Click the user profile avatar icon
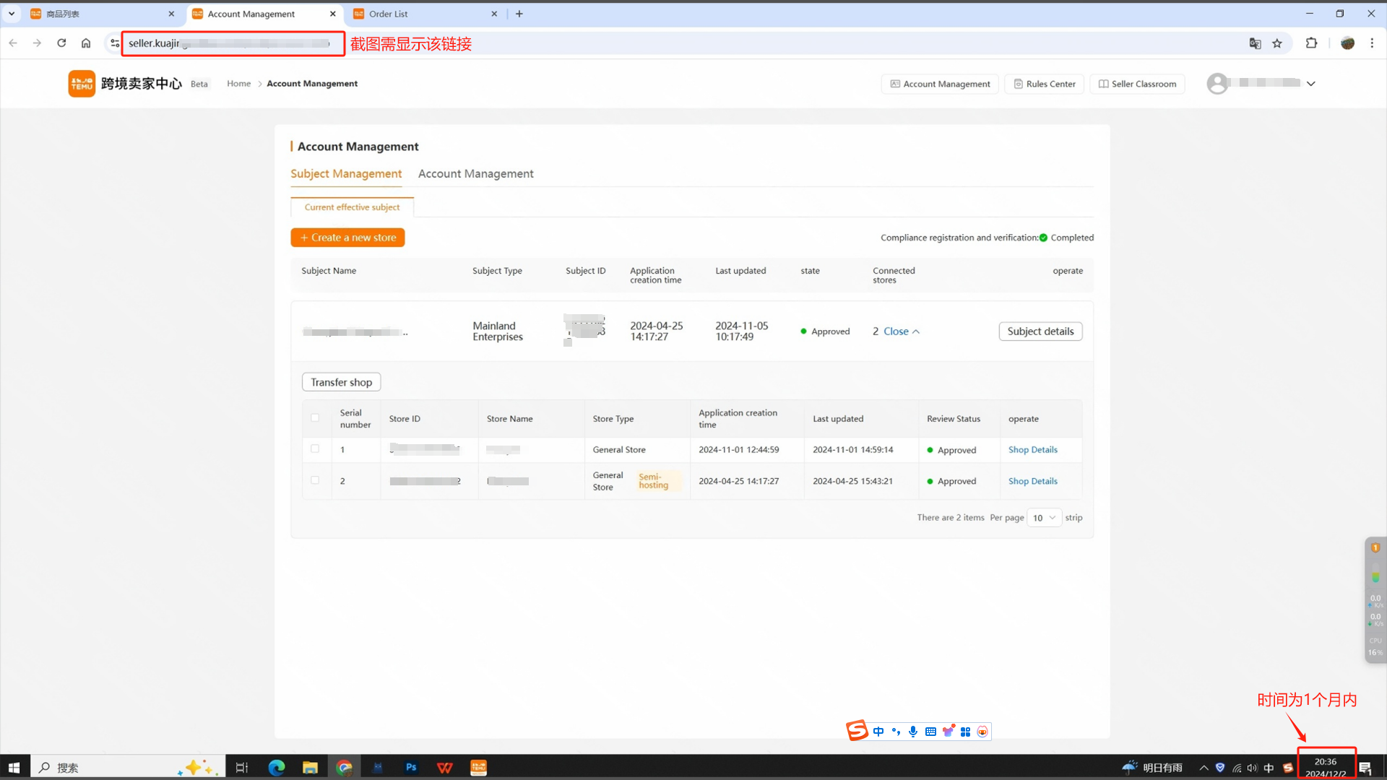 click(x=1217, y=84)
